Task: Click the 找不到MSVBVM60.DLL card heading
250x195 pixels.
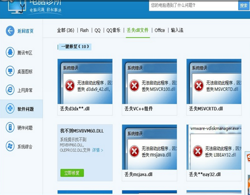Action: coord(82,131)
